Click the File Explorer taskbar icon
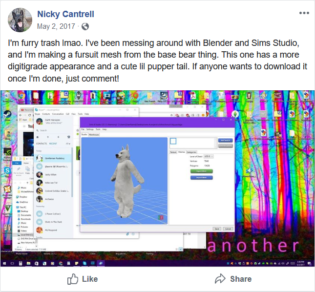Image resolution: width=315 pixels, height=292 pixels. point(28,263)
